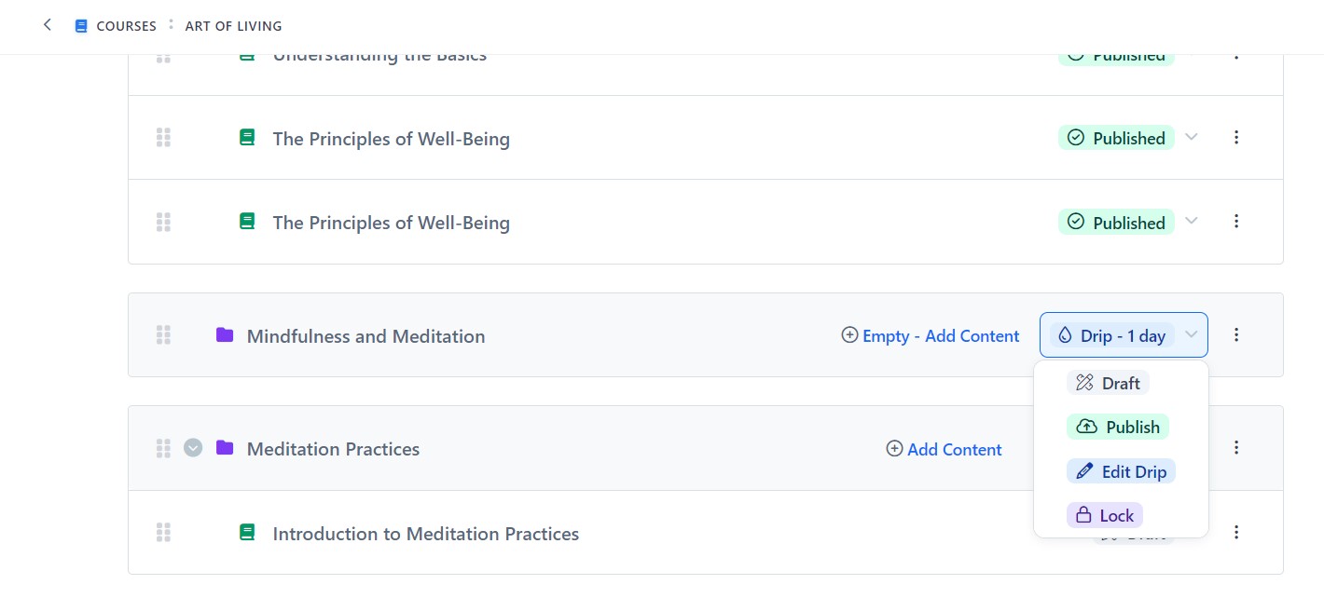
Task: Expand status chevron of second Principles of Well-Being
Action: point(1191,221)
